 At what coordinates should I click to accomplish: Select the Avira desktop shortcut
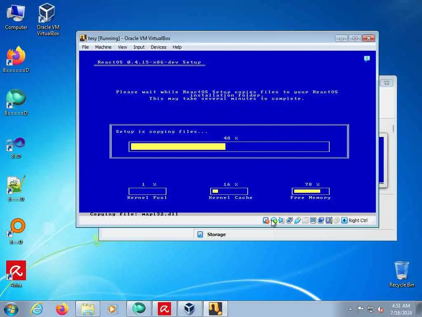click(x=16, y=274)
